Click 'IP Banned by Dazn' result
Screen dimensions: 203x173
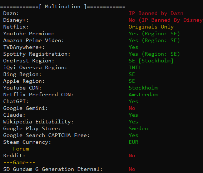(x=156, y=13)
